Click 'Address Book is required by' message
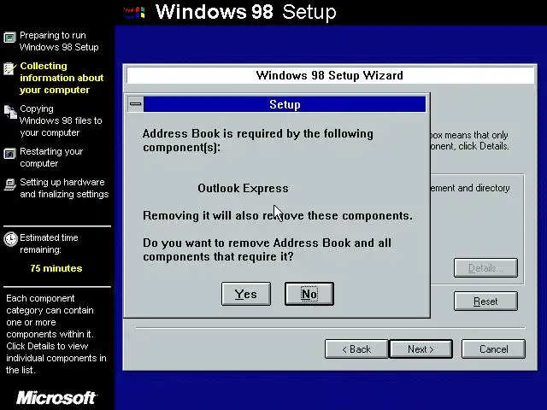Image resolution: width=547 pixels, height=410 pixels. (258, 140)
